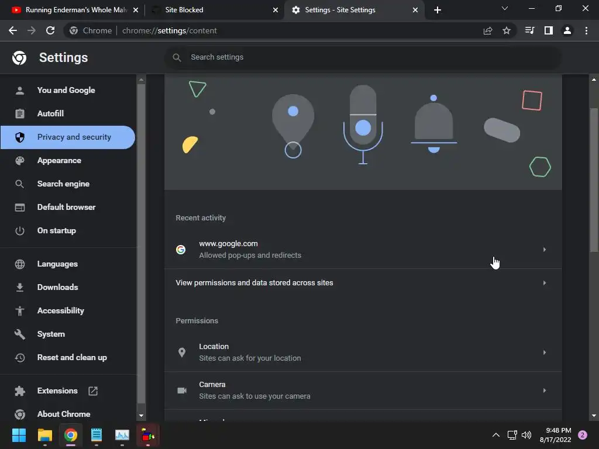Click the location pin icon in Permissions
The image size is (599, 449).
182,353
